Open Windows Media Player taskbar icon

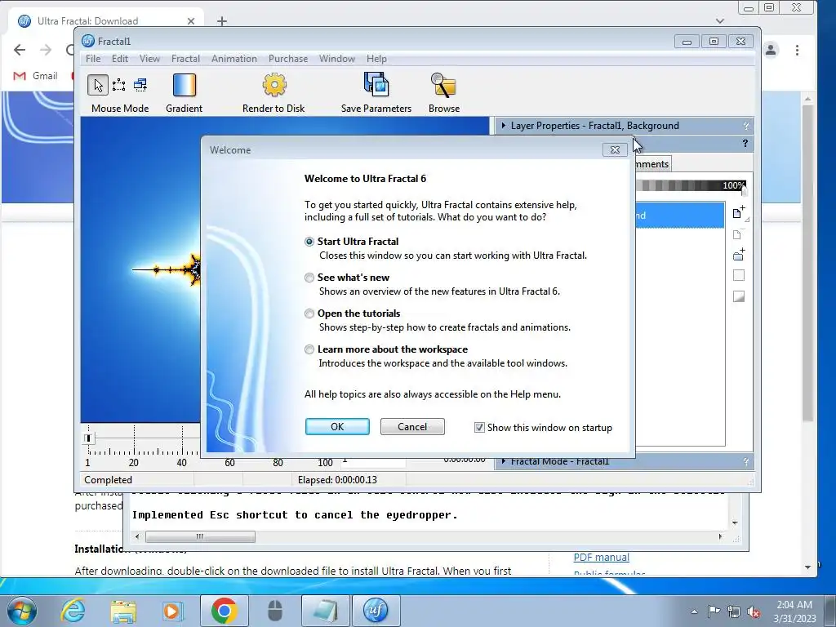[173, 611]
